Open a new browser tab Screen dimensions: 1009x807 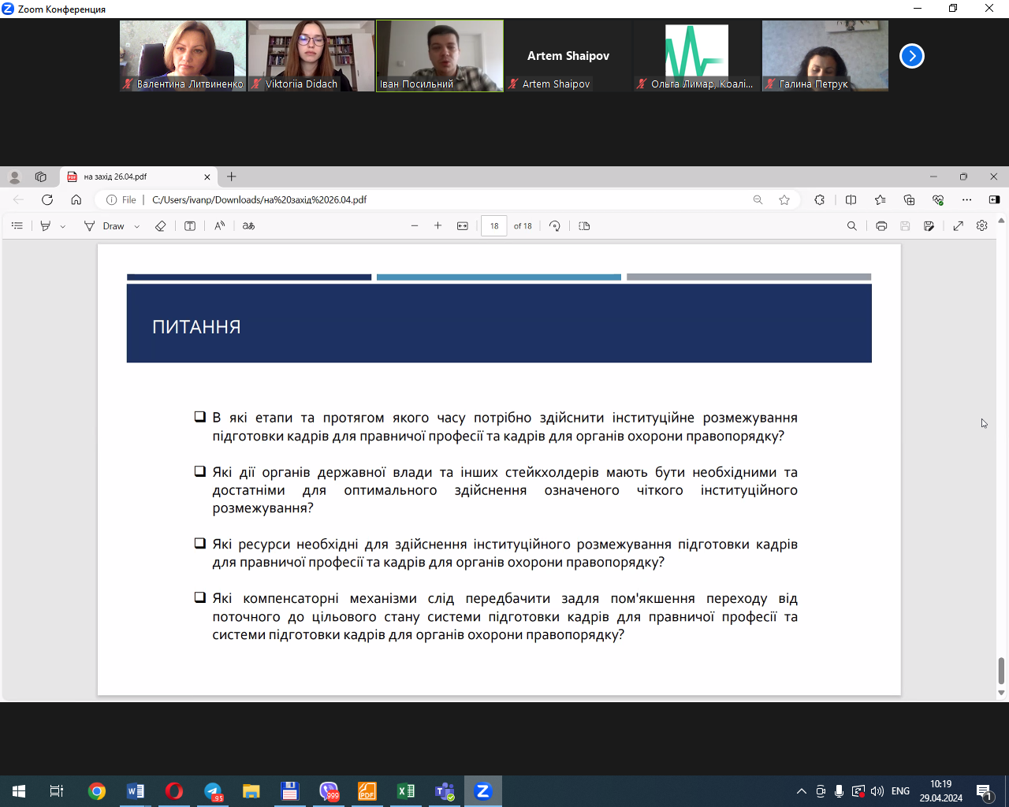pos(232,177)
